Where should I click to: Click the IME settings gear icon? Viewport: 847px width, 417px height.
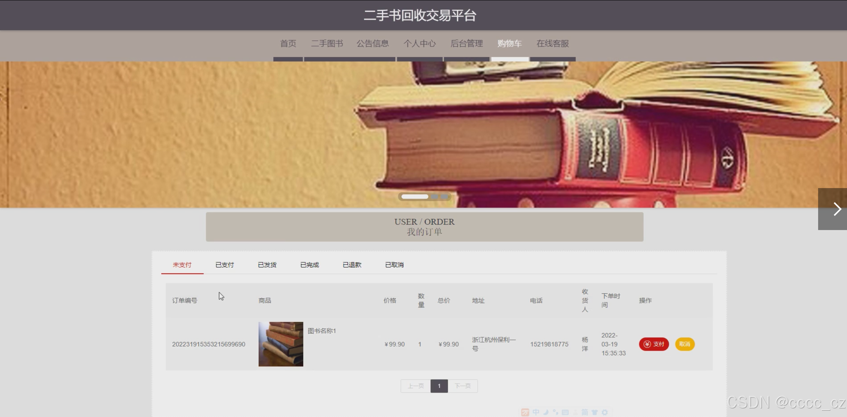pos(604,412)
